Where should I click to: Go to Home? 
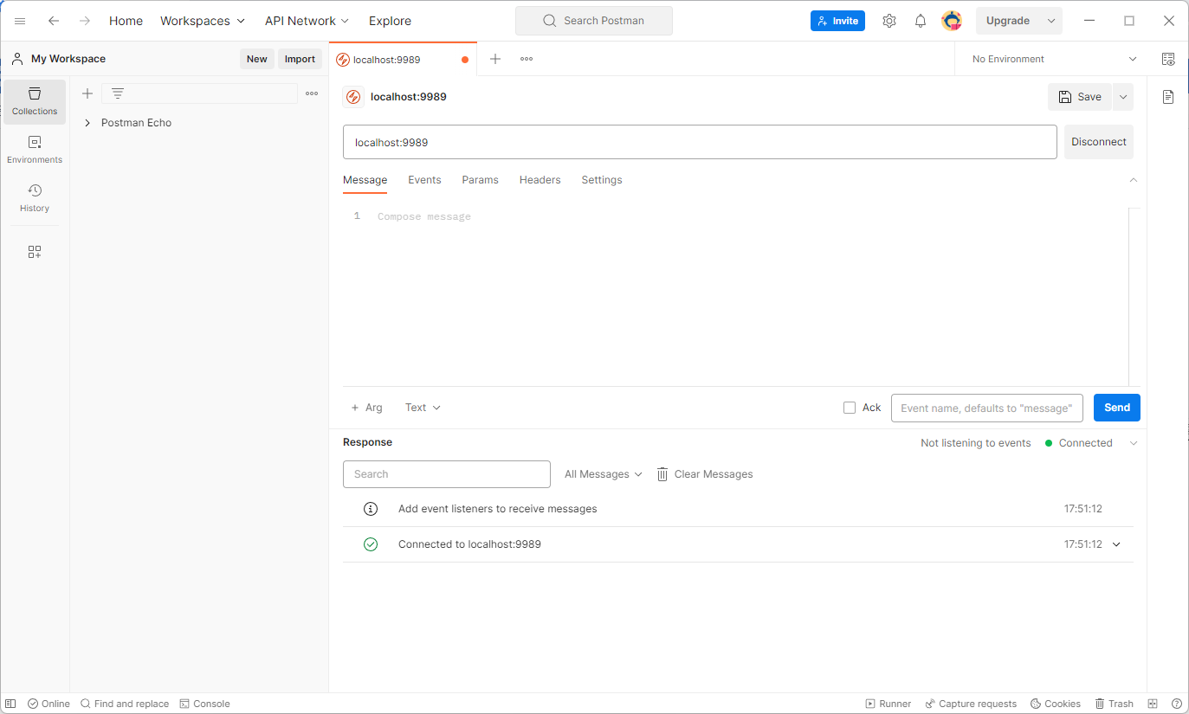coord(126,21)
